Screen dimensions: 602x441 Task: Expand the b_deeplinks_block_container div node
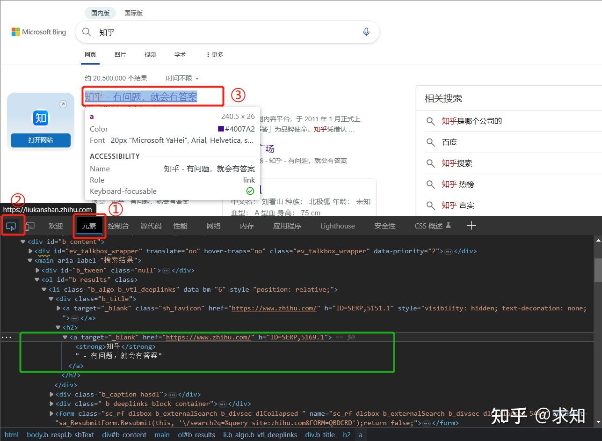[51, 404]
